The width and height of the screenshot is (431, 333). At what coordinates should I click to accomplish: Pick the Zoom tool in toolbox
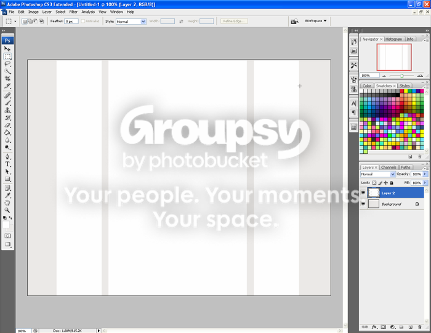[x=7, y=210]
